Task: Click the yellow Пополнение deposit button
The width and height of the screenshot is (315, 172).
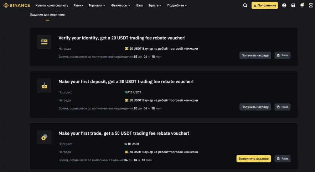Action: [x=264, y=5]
